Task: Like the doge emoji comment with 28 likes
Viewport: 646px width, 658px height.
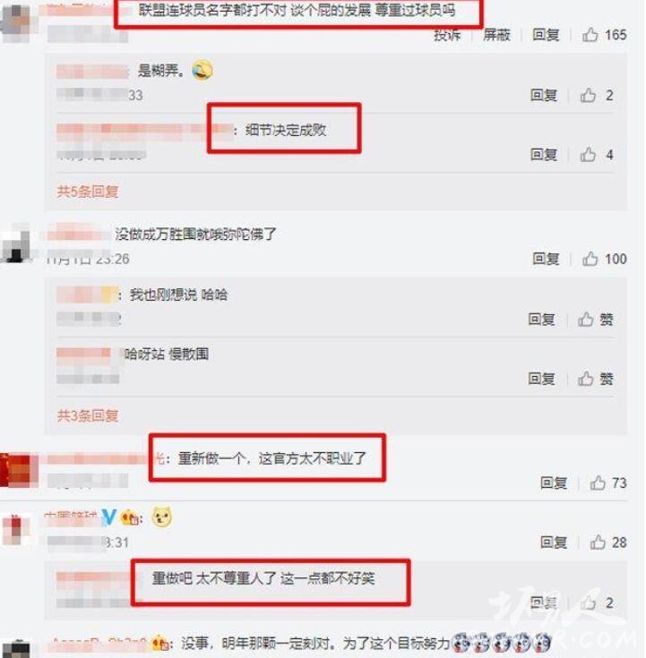Action: coord(607,543)
